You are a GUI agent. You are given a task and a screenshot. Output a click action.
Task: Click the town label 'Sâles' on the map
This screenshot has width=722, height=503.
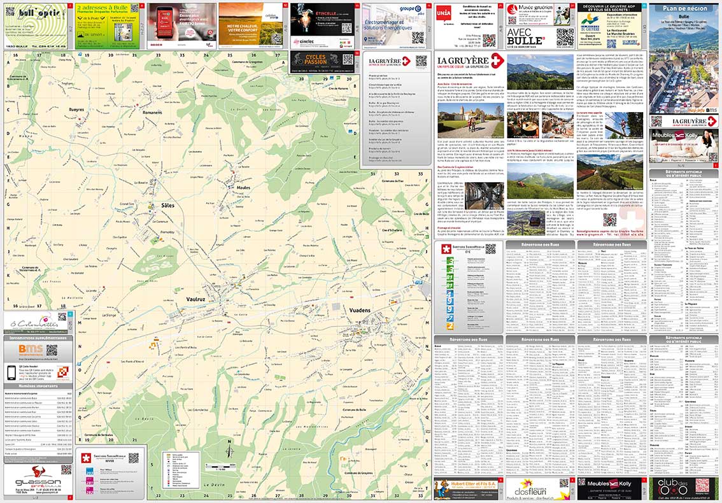(167, 205)
